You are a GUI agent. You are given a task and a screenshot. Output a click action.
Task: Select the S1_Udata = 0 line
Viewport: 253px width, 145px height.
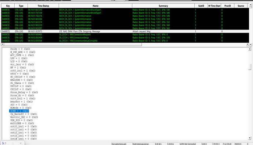(22, 83)
